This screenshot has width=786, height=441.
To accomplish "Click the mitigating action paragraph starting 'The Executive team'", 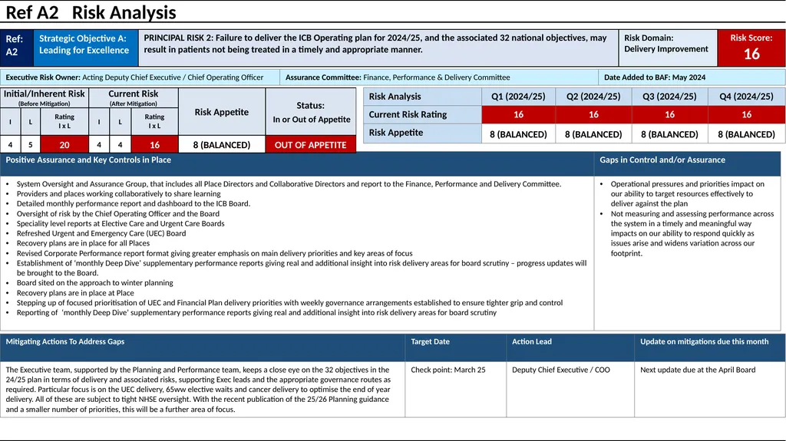I will 198,390.
